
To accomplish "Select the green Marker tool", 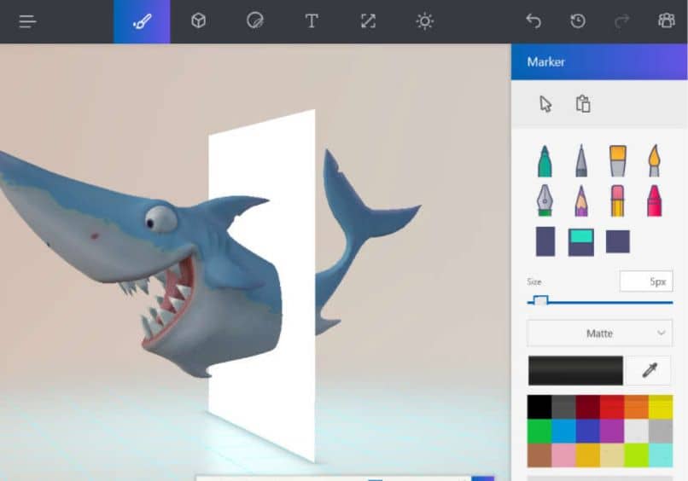I will point(545,161).
